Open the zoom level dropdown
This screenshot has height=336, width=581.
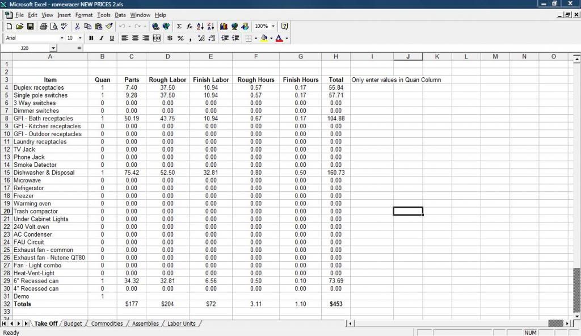pos(273,26)
